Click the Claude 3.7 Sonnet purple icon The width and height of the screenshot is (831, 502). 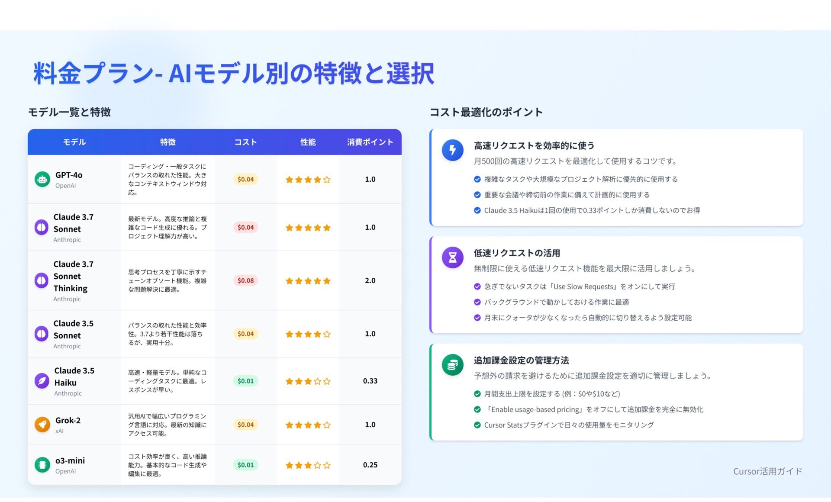point(41,227)
